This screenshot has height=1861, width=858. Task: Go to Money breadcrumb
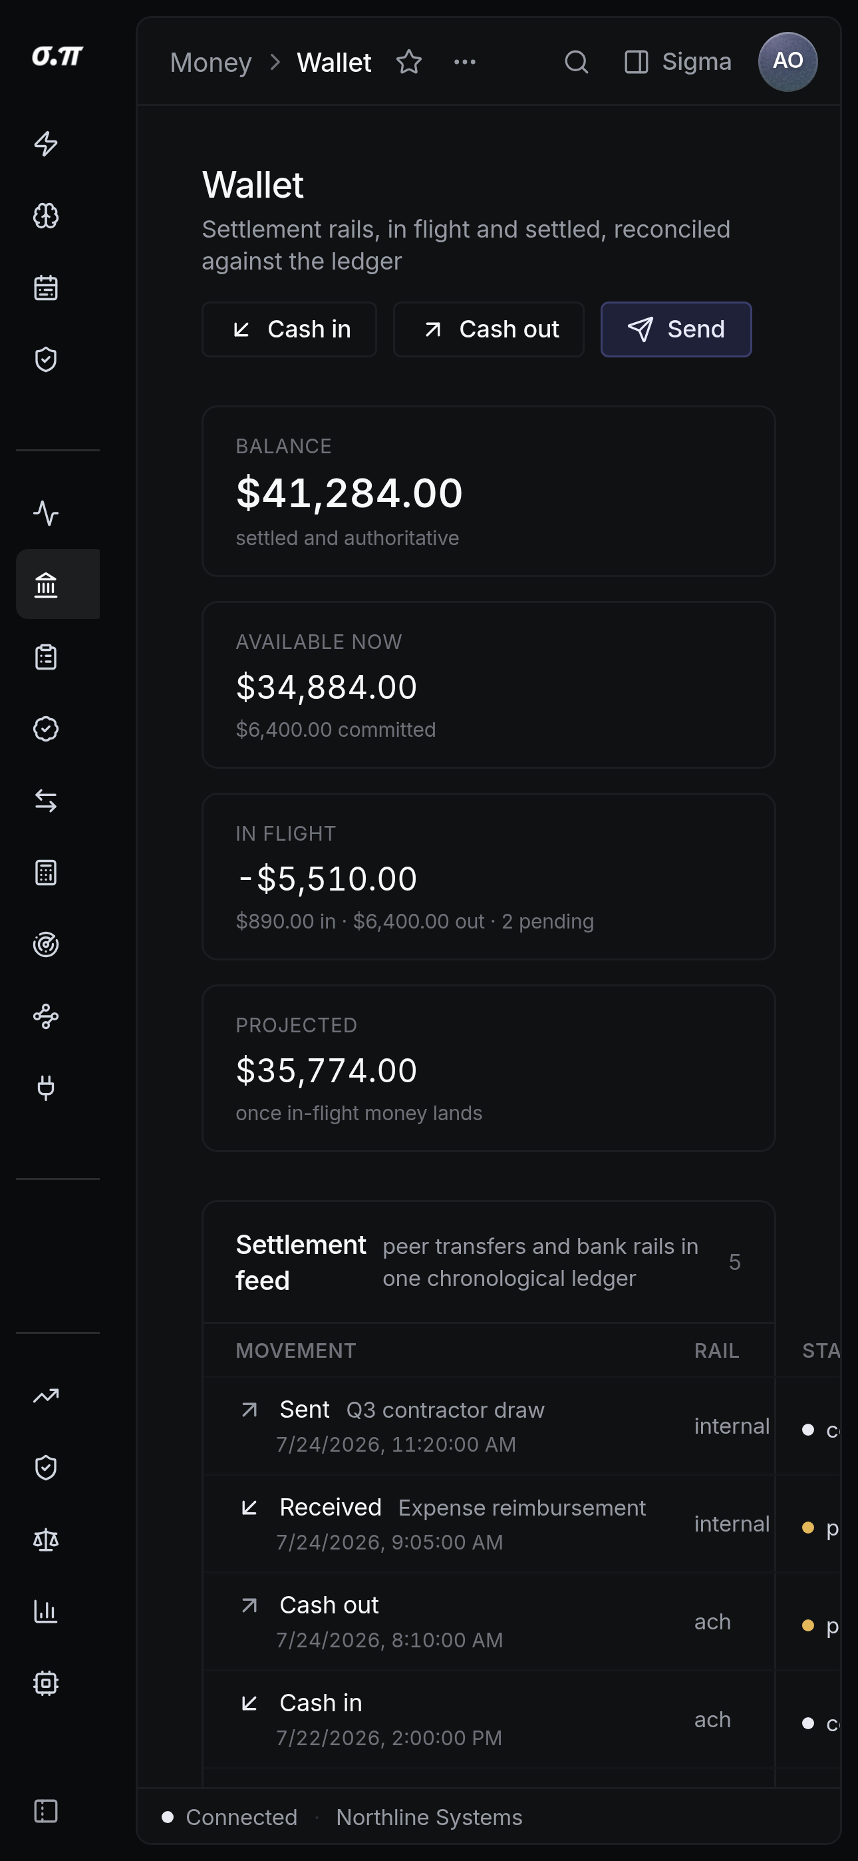pos(211,63)
